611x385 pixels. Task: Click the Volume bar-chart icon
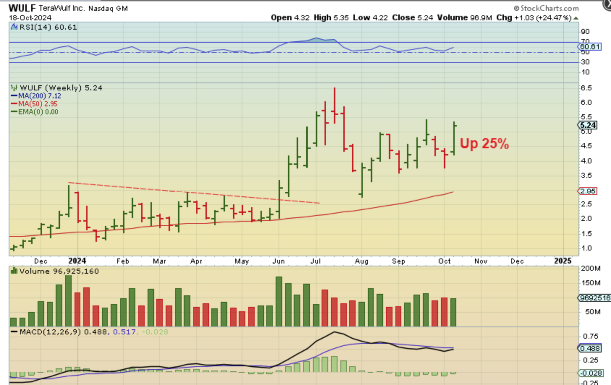(x=14, y=271)
